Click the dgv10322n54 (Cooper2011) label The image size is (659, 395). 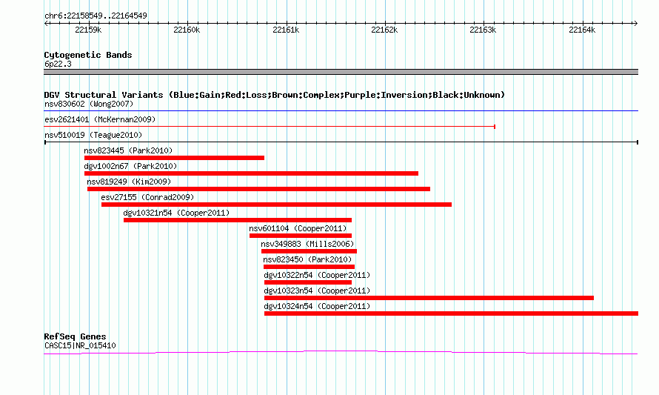[x=318, y=275]
